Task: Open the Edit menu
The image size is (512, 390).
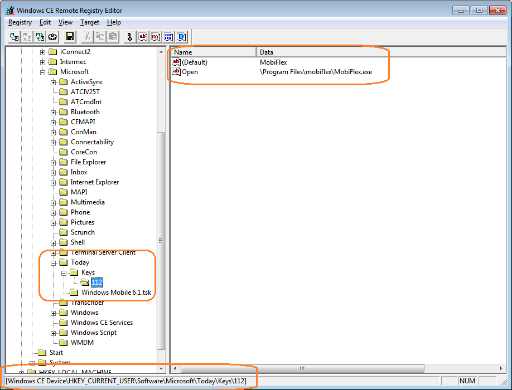Action: pyautogui.click(x=45, y=22)
